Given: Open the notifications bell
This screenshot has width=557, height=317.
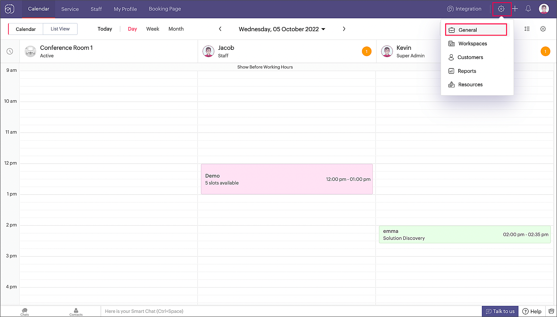Looking at the screenshot, I should tap(528, 9).
